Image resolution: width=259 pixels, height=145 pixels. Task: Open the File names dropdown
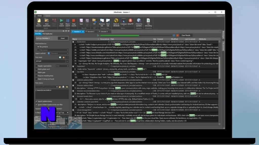68,50
